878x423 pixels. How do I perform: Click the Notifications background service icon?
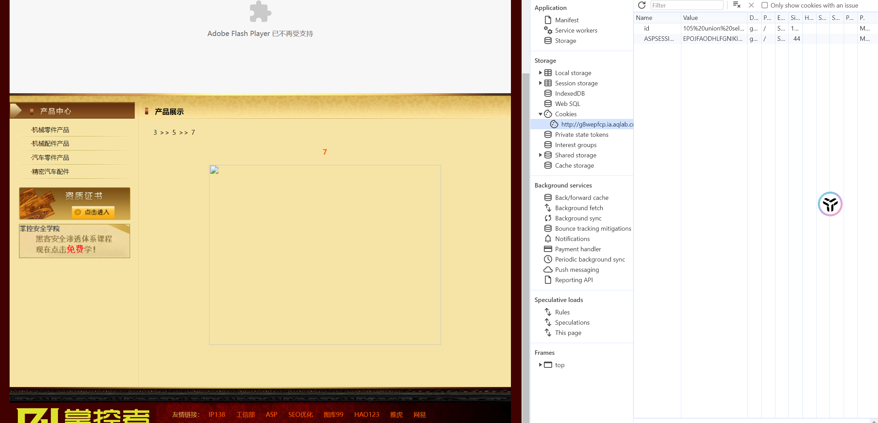click(548, 239)
